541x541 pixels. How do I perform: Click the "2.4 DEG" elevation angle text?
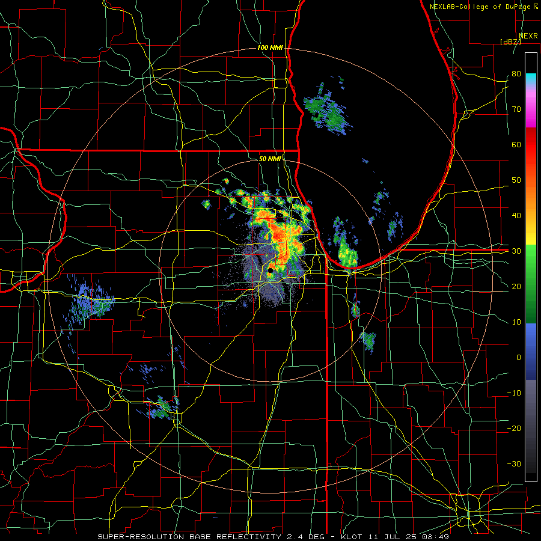tap(306, 537)
